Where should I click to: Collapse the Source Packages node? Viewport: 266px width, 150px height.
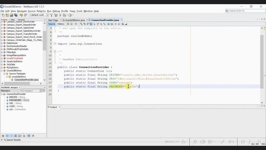coord(5,74)
